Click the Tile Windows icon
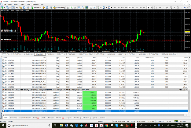The width and height of the screenshot is (191, 128). [x=86, y=8]
